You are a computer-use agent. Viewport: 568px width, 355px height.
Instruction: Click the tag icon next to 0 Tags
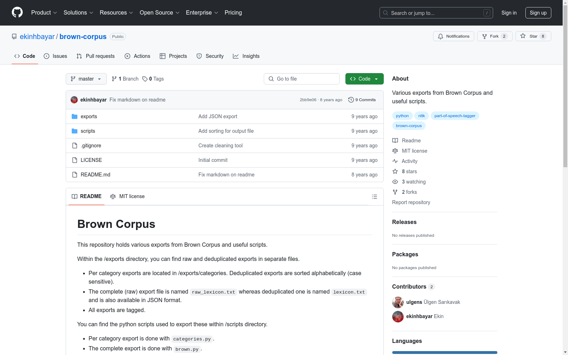coord(145,79)
